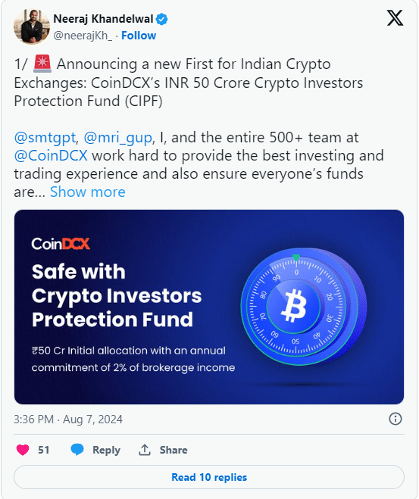Viewport: 419px width, 499px height.
Task: Open the @neerajKh_ handle
Action: coord(83,36)
